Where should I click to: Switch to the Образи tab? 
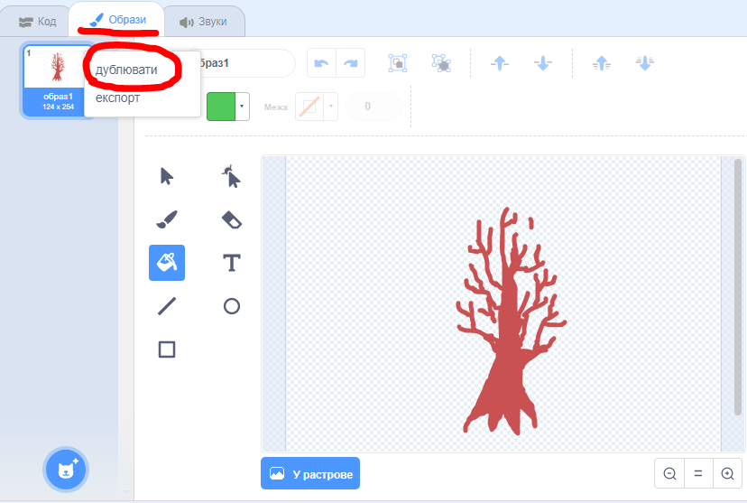[x=117, y=20]
